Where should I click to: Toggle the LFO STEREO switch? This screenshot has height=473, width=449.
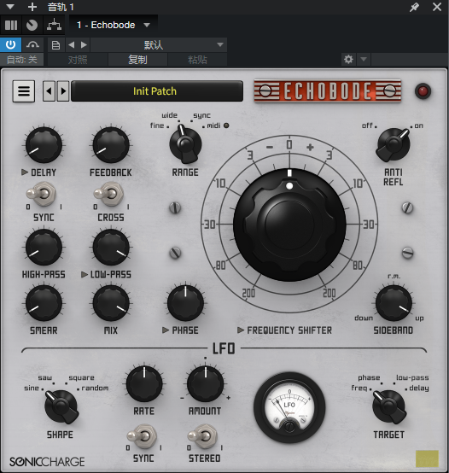pyautogui.click(x=203, y=436)
